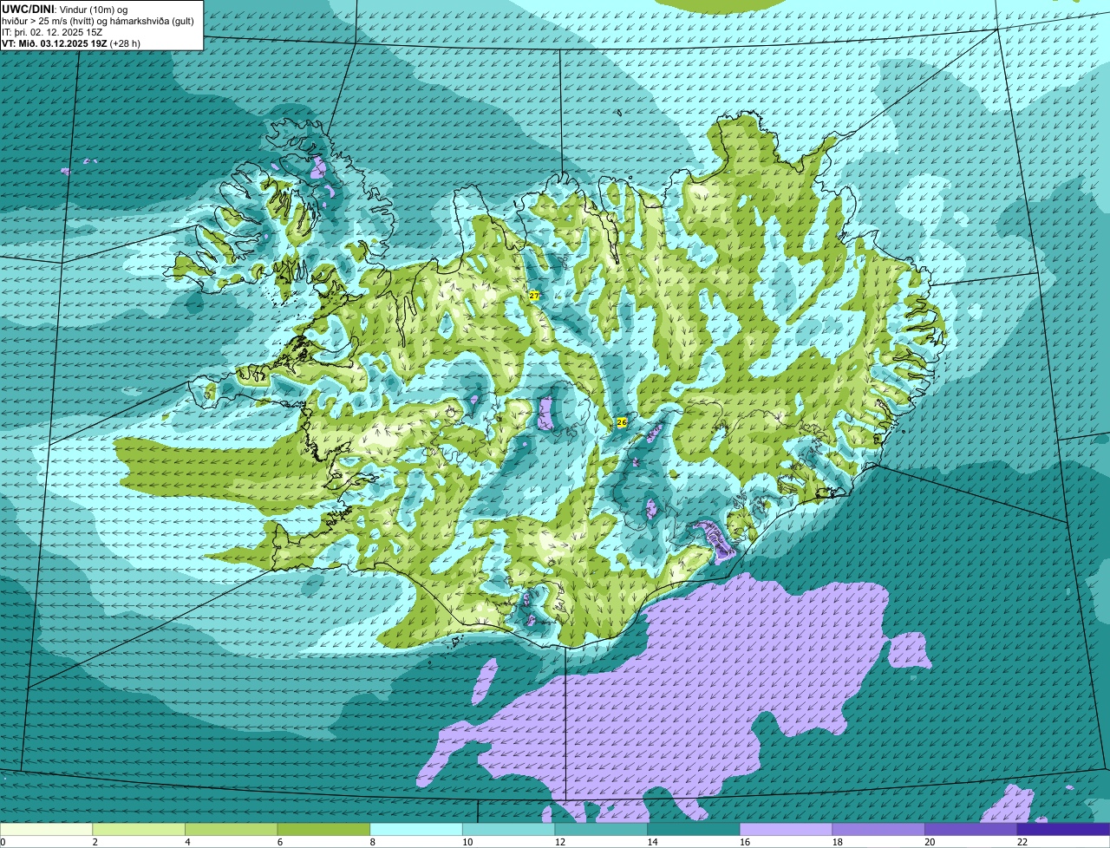
Task: Click legend scale label '16'
Action: tap(745, 842)
